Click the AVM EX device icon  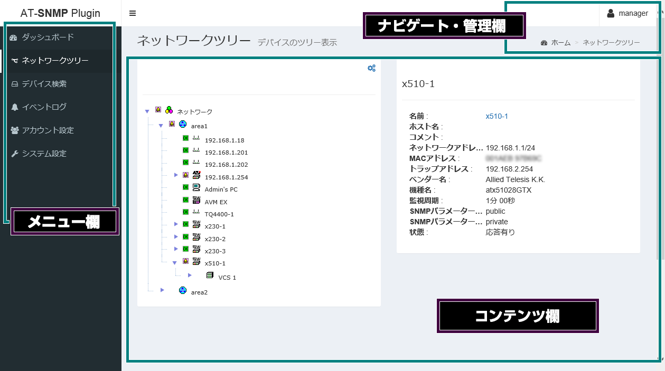(196, 200)
